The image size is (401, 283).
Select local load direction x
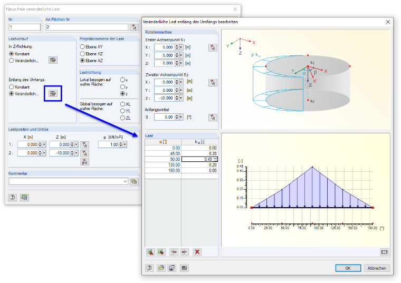123,80
